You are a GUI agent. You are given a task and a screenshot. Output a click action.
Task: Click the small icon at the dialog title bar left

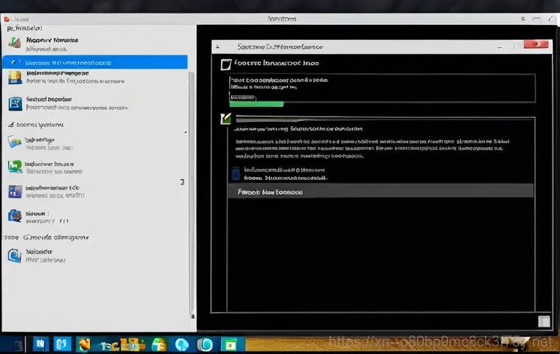click(x=217, y=47)
